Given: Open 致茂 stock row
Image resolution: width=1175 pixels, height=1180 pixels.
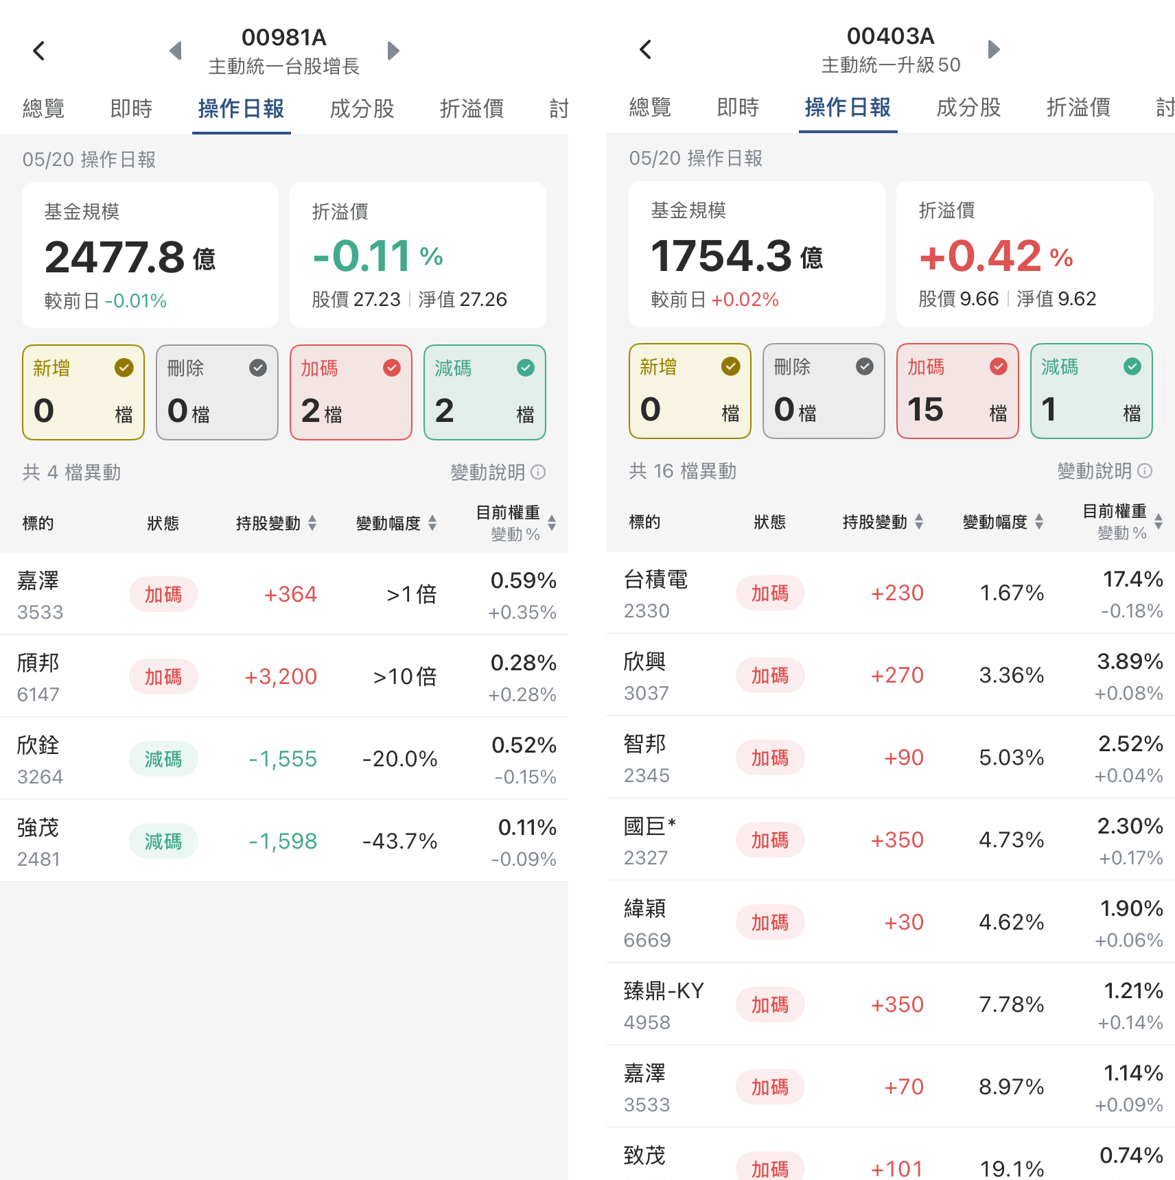Looking at the screenshot, I should (x=891, y=1155).
